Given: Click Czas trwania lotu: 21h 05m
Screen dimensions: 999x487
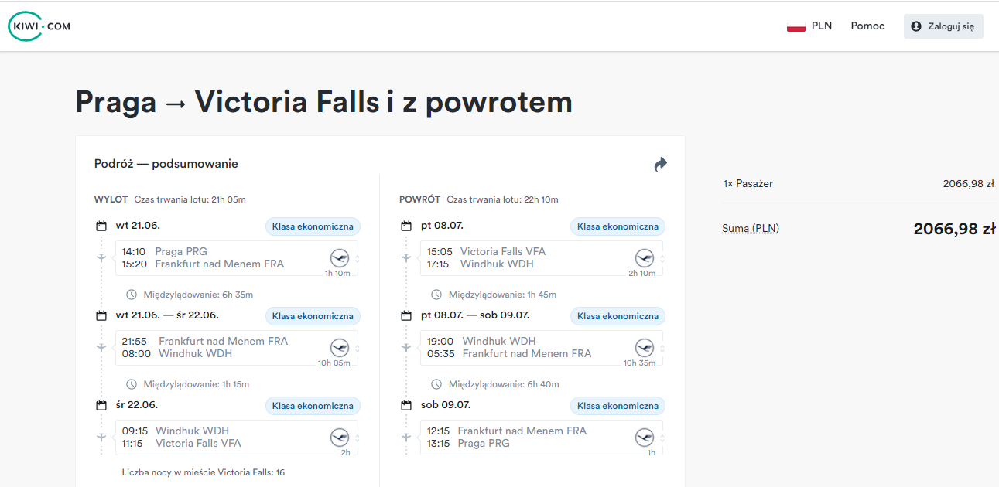Looking at the screenshot, I should 190,199.
